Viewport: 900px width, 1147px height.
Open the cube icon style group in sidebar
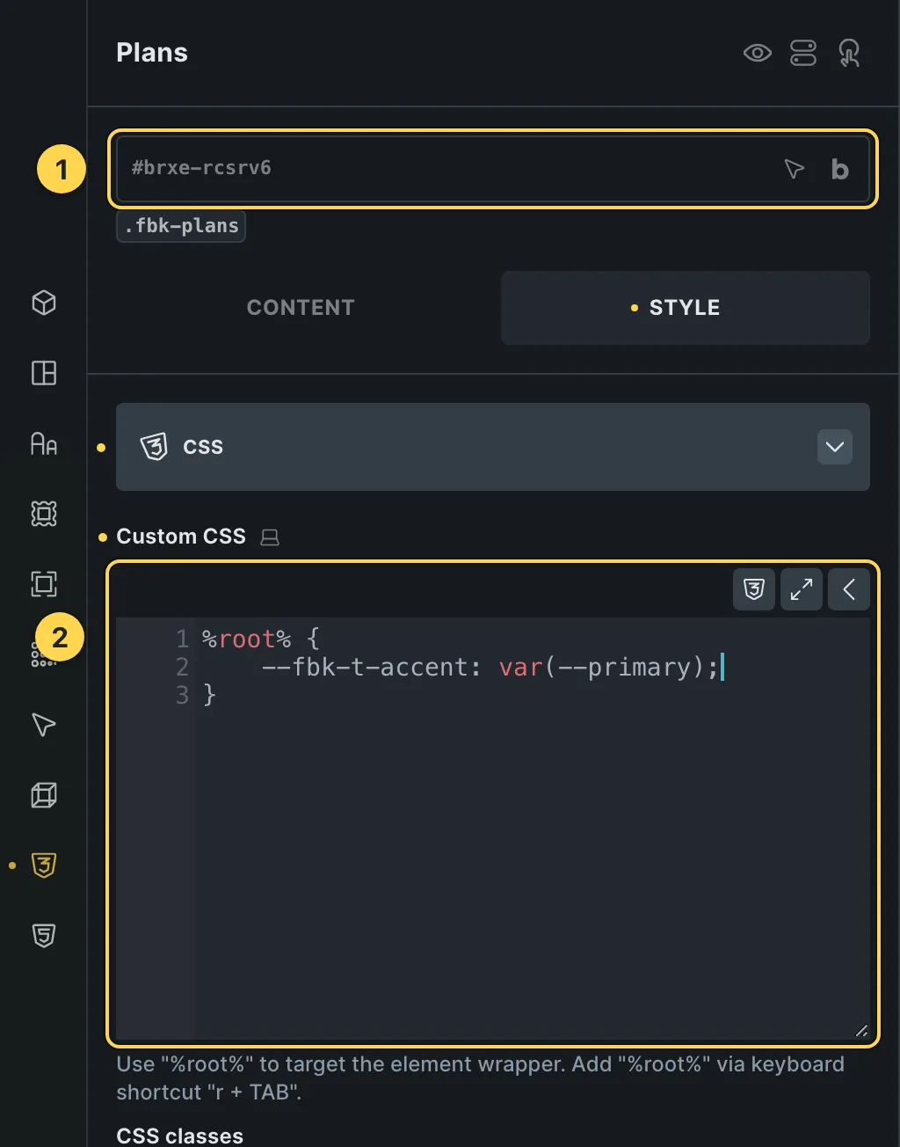coord(44,303)
